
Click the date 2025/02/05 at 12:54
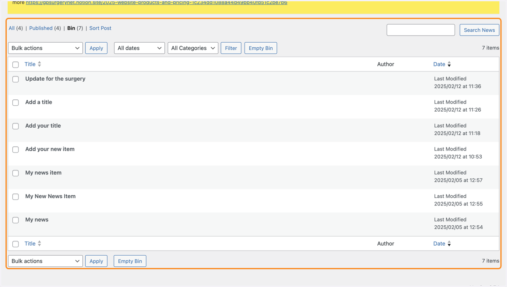point(458,227)
